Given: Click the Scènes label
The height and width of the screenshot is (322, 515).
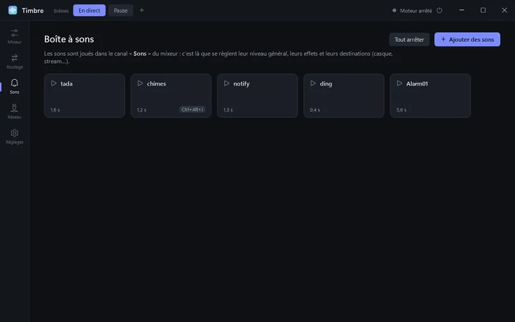Looking at the screenshot, I should [61, 11].
